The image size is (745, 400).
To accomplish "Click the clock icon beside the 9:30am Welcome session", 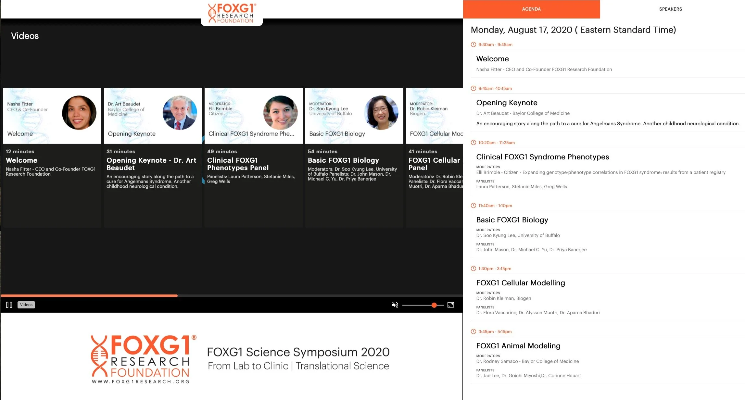I will (473, 44).
